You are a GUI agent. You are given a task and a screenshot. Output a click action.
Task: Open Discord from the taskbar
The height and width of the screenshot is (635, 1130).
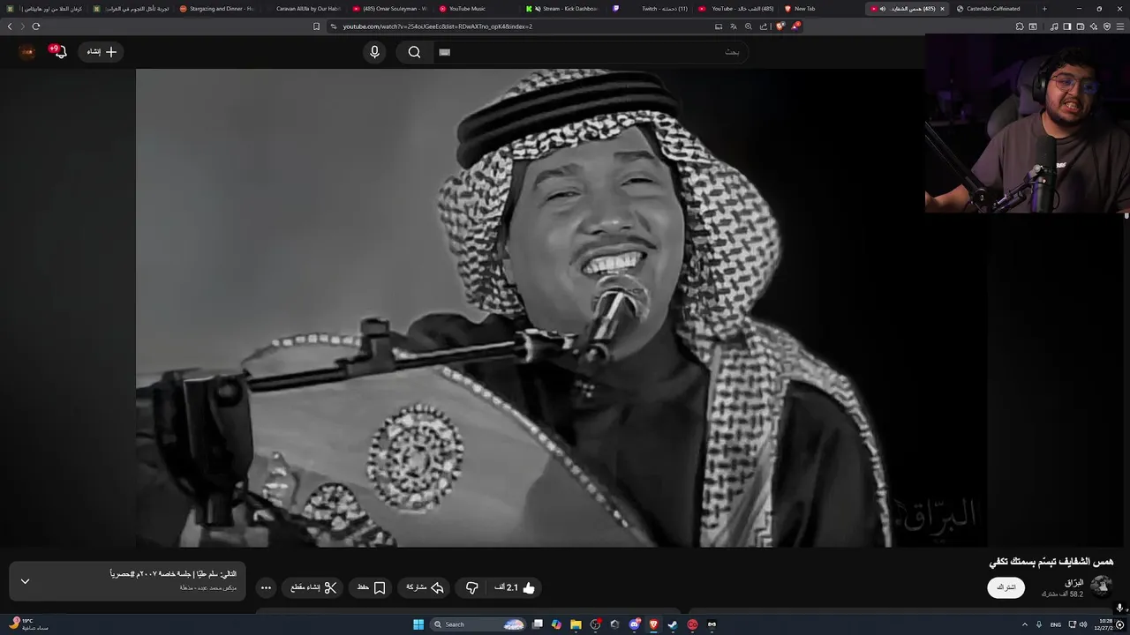point(635,624)
